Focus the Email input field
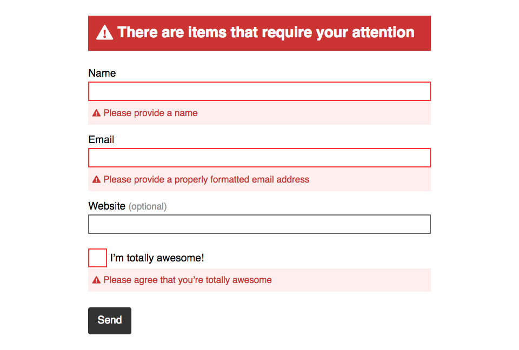This screenshot has height=350, width=519. [259, 158]
